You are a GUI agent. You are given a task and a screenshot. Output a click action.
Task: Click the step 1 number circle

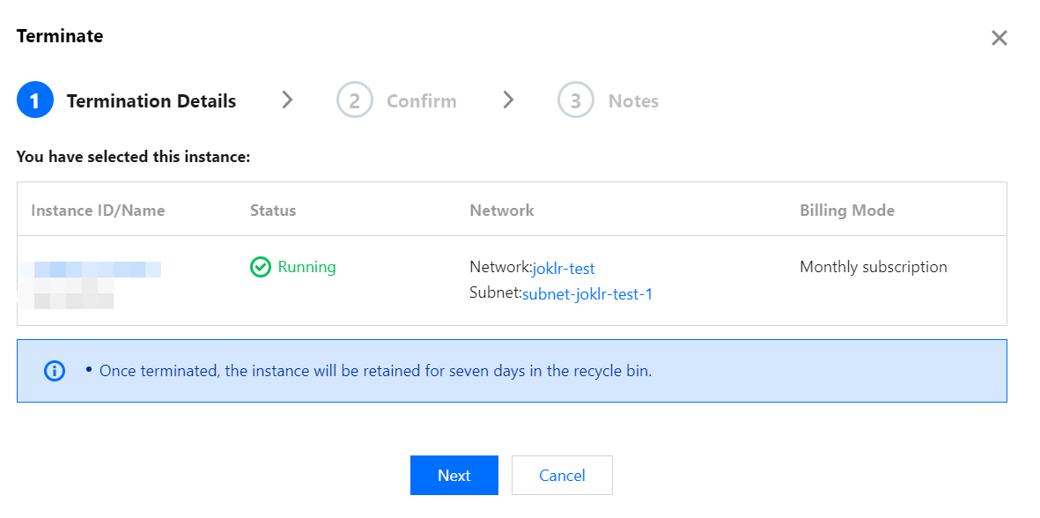34,100
